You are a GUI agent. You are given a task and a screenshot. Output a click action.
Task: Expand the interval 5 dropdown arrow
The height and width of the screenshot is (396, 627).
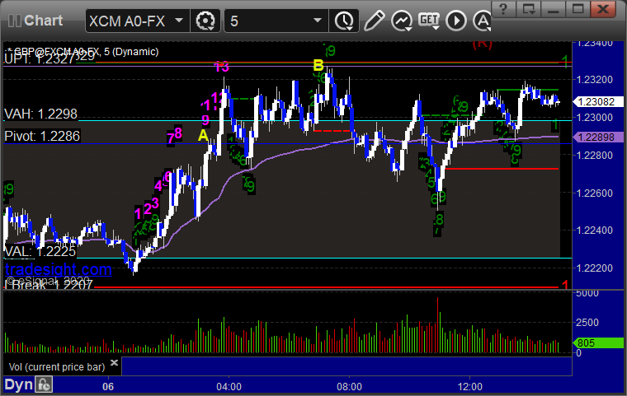(x=318, y=20)
